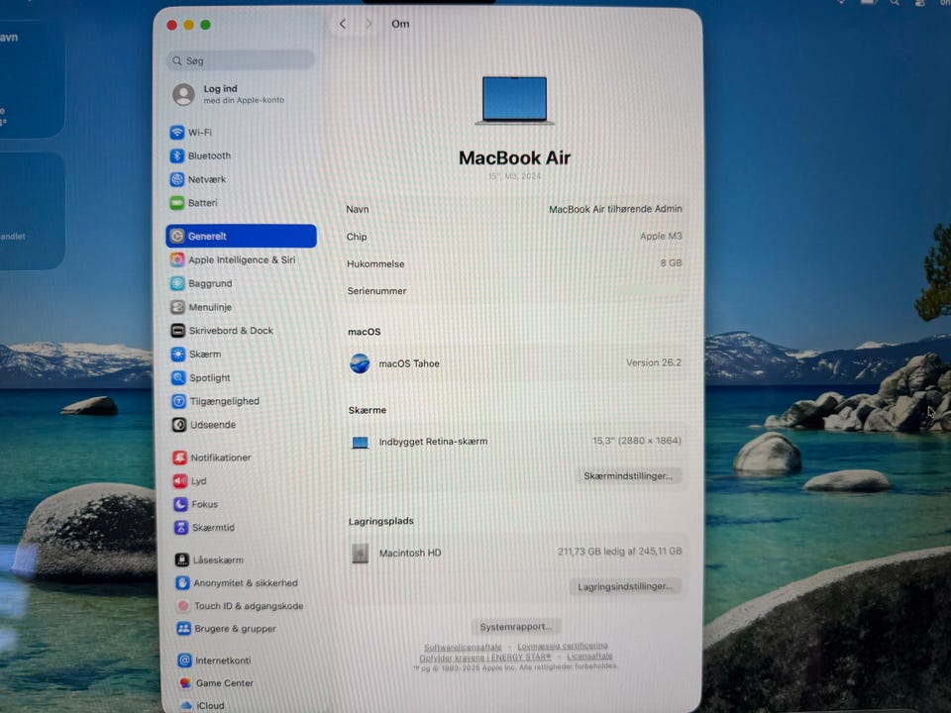Open the Baggrund wallpaper icon

point(177,283)
